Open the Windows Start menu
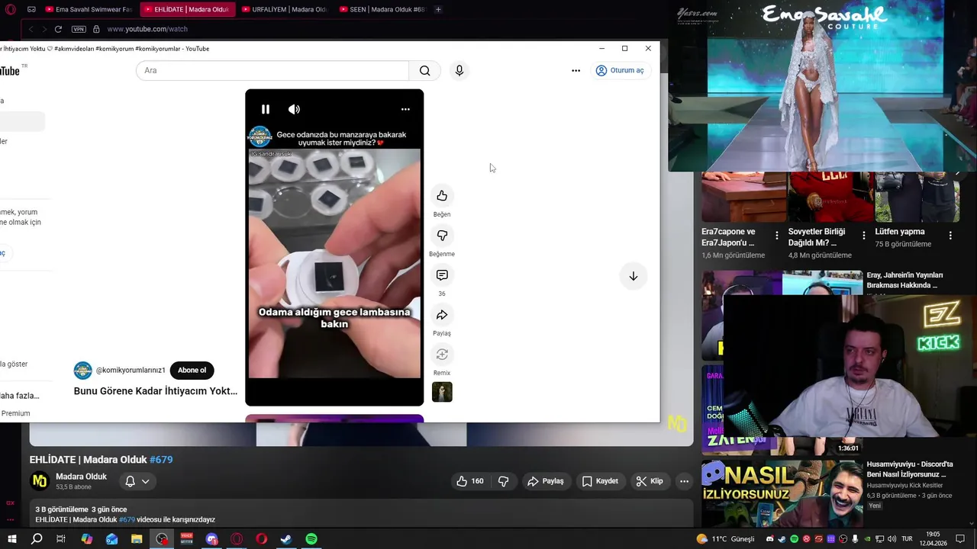The width and height of the screenshot is (977, 549). click(x=11, y=539)
